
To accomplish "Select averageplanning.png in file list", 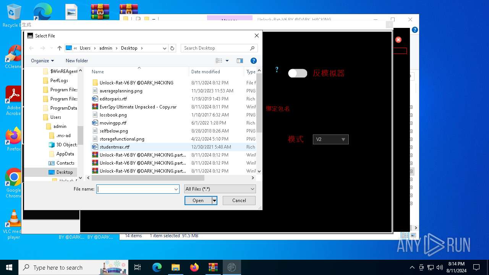I will (121, 91).
